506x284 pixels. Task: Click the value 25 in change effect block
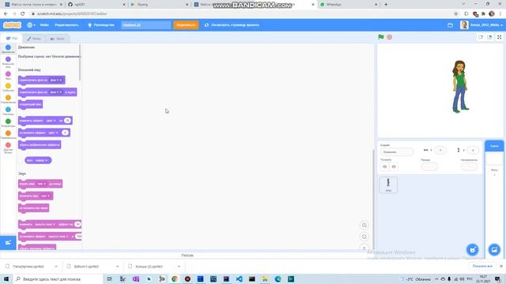[67, 121]
